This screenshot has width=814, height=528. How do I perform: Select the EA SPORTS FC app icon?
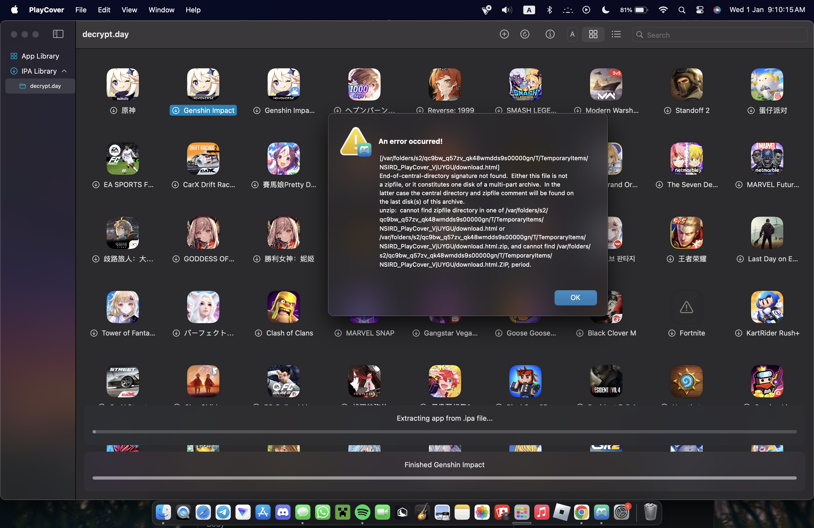tap(123, 158)
